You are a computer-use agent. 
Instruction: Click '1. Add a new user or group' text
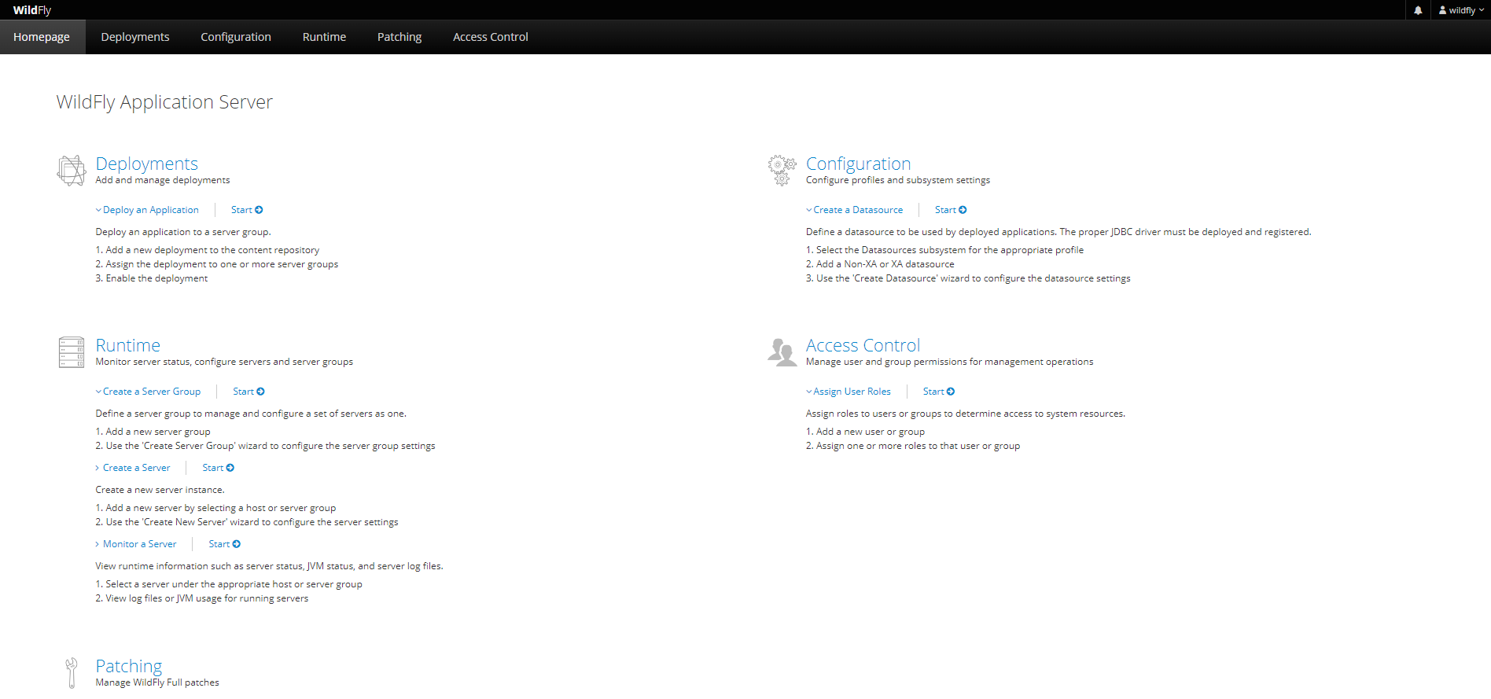click(x=865, y=432)
